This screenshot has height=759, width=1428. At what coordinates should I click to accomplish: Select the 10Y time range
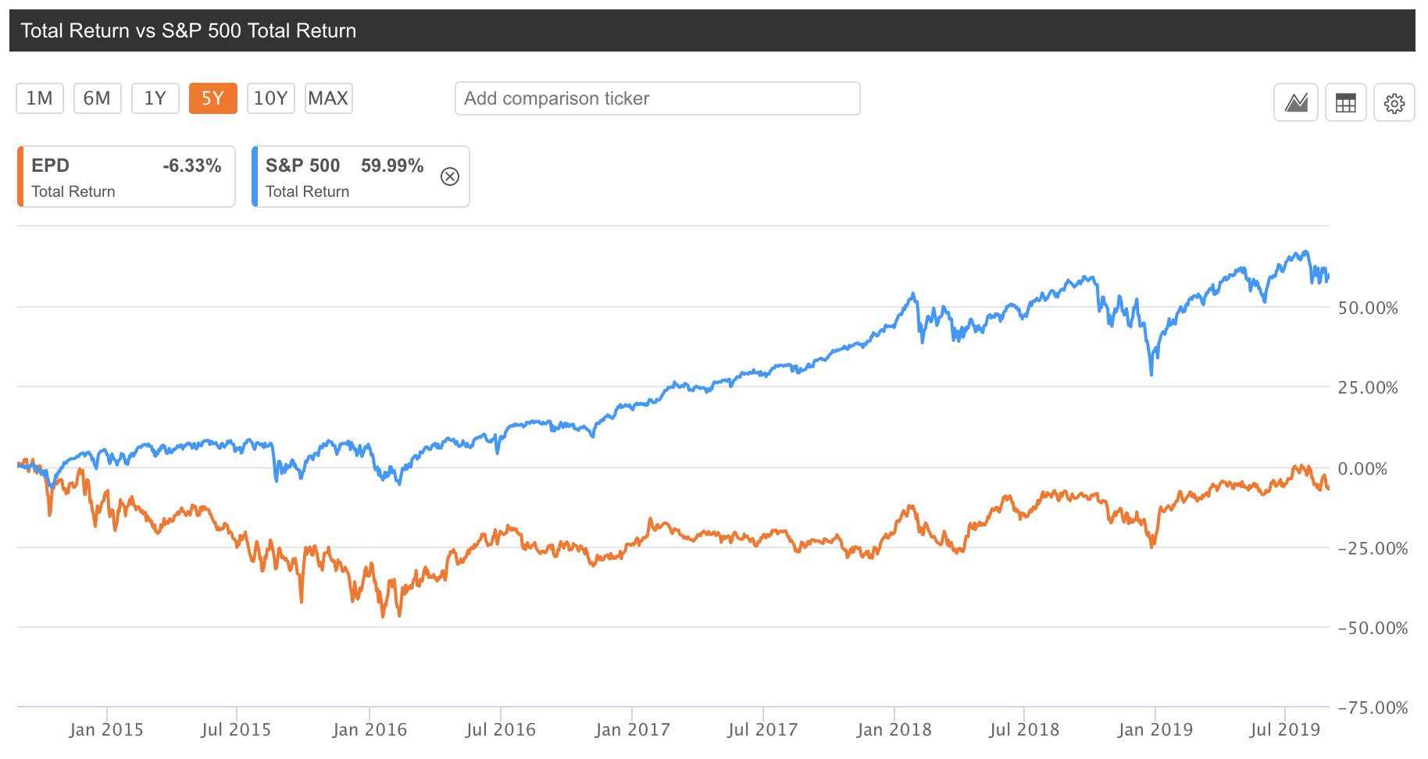coord(270,98)
